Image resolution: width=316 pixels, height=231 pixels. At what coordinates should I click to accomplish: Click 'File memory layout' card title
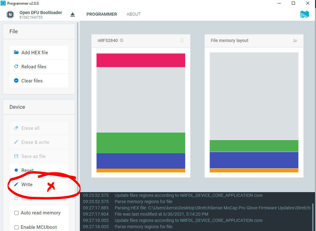pyautogui.click(x=230, y=40)
